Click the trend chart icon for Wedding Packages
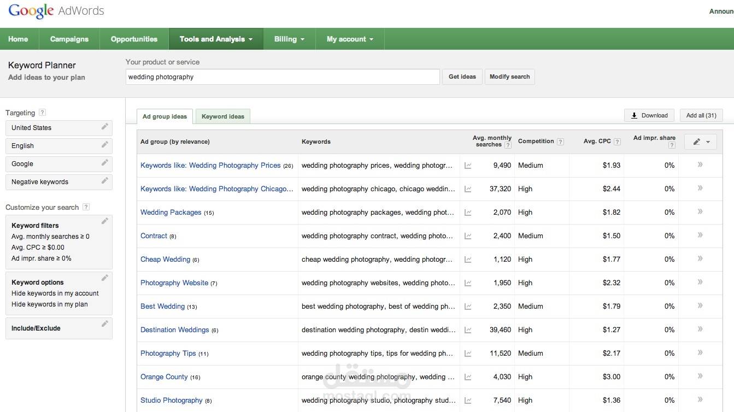The height and width of the screenshot is (412, 734). tap(468, 213)
